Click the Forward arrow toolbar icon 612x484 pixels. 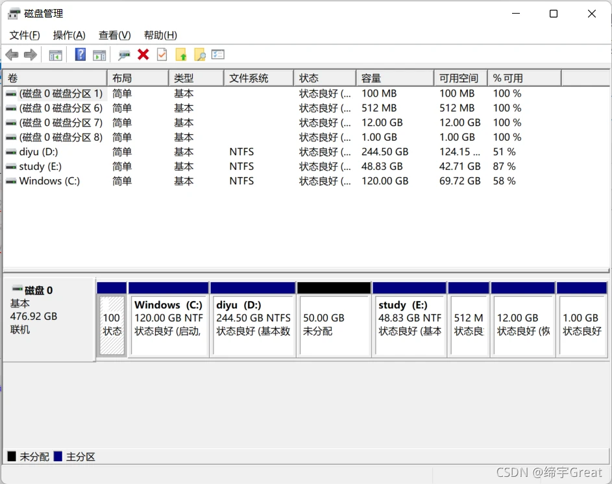pyautogui.click(x=31, y=54)
